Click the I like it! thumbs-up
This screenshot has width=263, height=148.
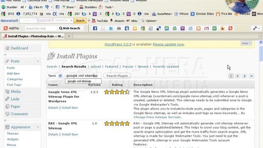click(x=36, y=7)
